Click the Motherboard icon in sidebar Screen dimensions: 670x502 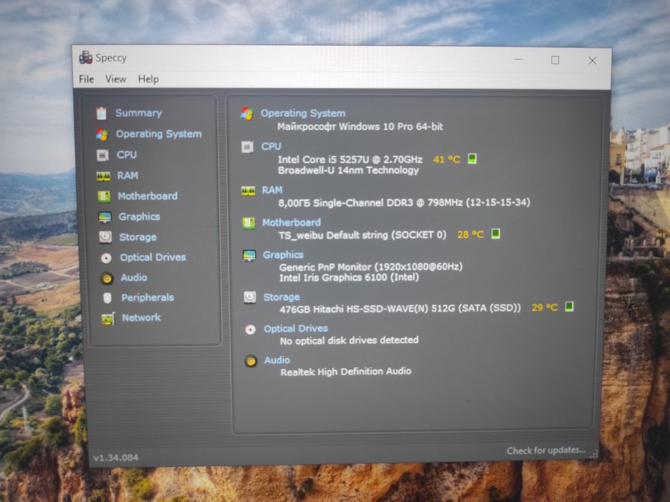click(104, 196)
